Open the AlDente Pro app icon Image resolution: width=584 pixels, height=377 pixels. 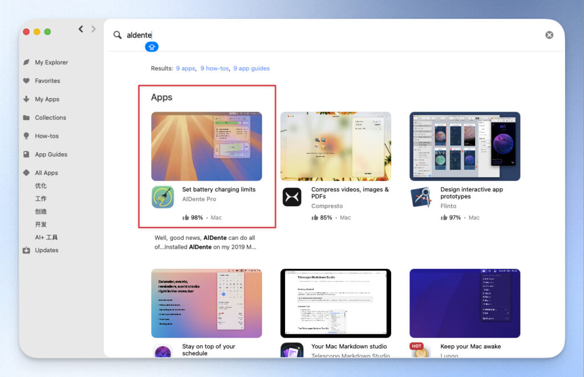point(163,197)
